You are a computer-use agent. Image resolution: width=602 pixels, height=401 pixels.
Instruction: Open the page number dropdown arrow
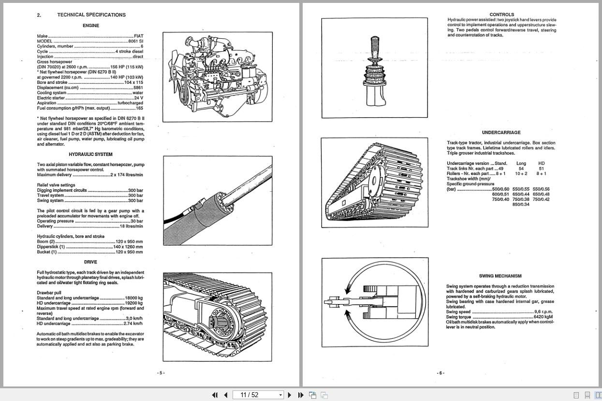tap(280, 395)
